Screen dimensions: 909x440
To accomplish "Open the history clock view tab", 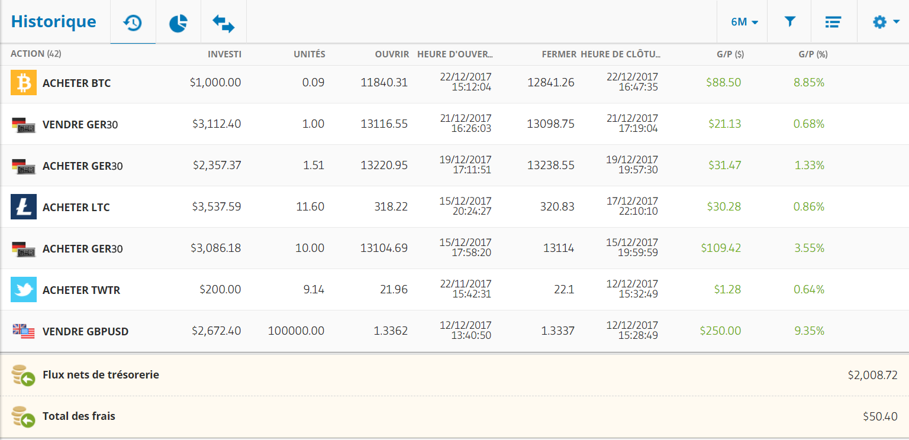I will tap(133, 22).
